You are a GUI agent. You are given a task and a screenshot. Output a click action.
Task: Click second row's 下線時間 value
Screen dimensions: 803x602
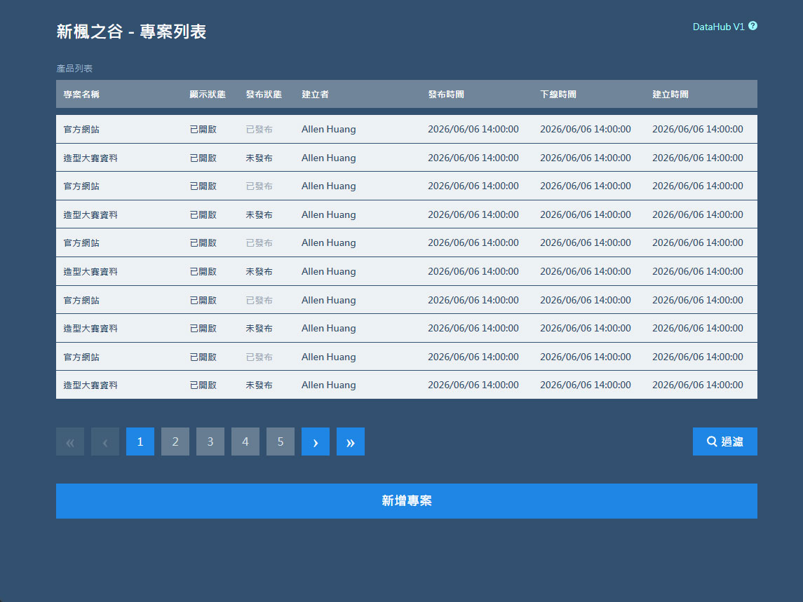(x=586, y=158)
